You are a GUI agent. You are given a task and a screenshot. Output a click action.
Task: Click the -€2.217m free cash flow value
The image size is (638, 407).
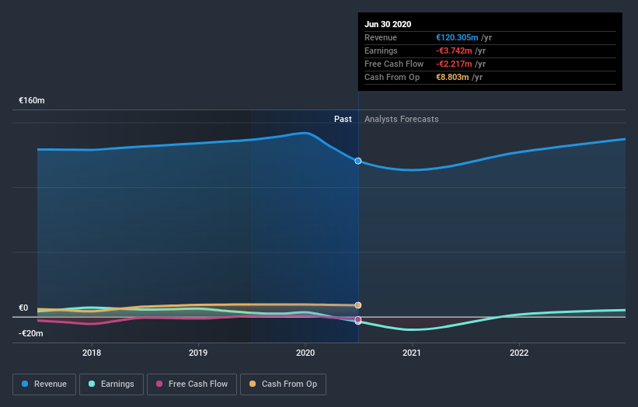454,64
